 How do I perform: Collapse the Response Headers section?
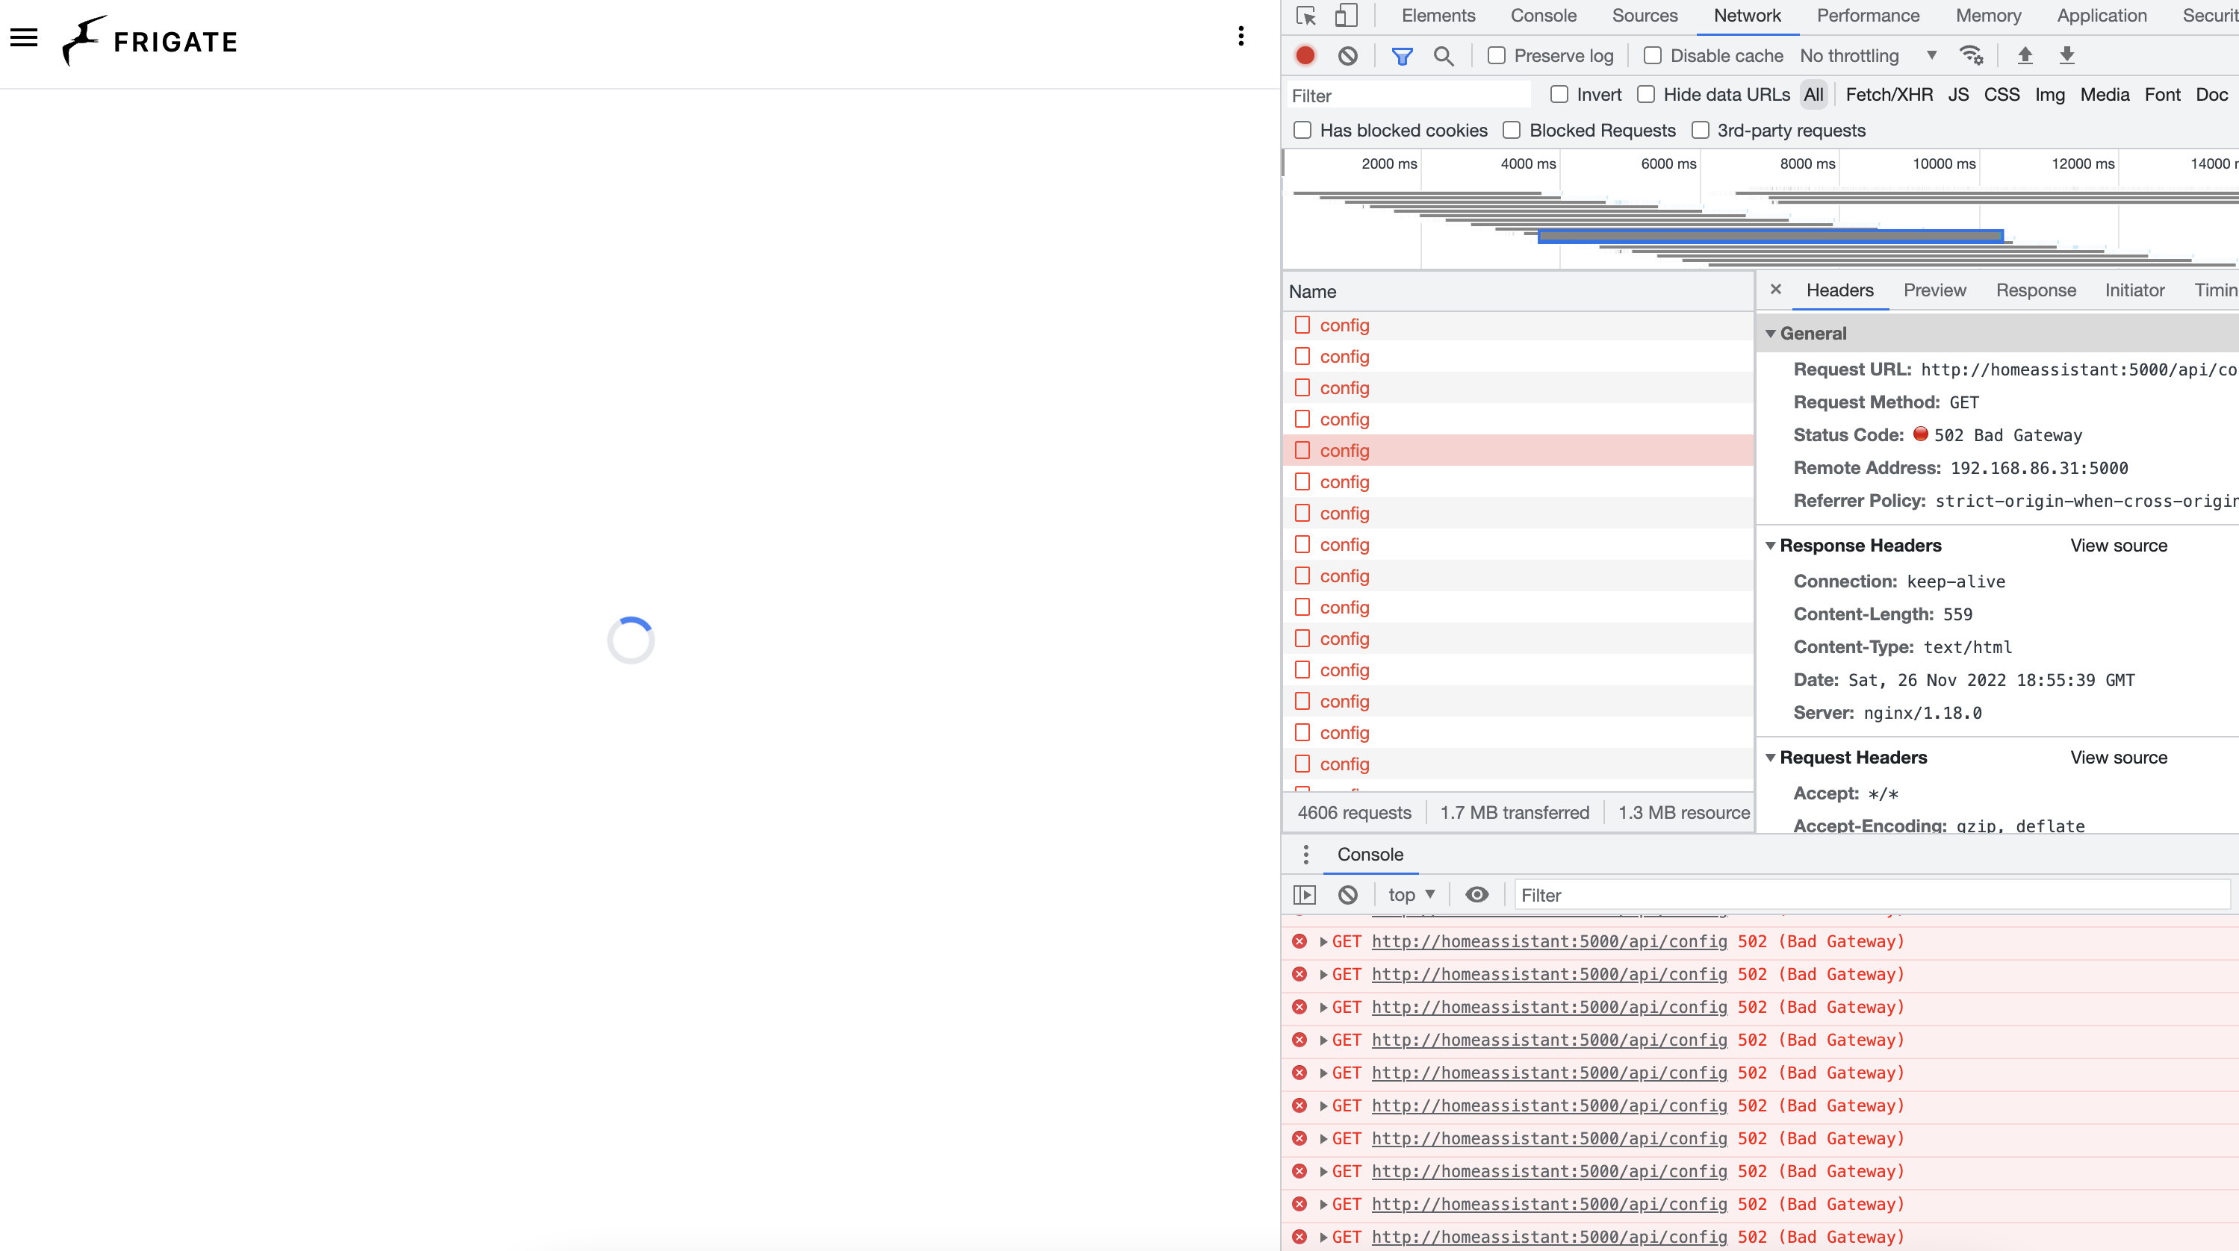click(x=1771, y=545)
